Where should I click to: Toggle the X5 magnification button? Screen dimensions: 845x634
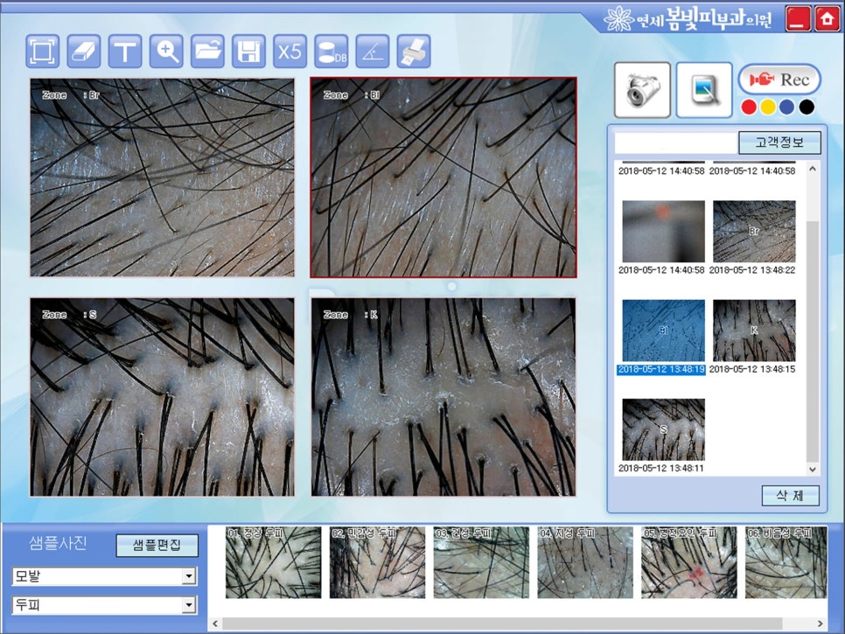[290, 51]
